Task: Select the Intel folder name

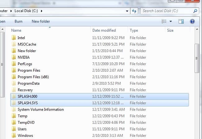Action: click(x=21, y=38)
